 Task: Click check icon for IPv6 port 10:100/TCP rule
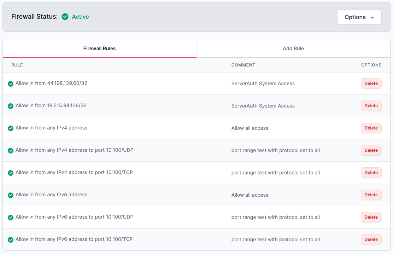11,240
